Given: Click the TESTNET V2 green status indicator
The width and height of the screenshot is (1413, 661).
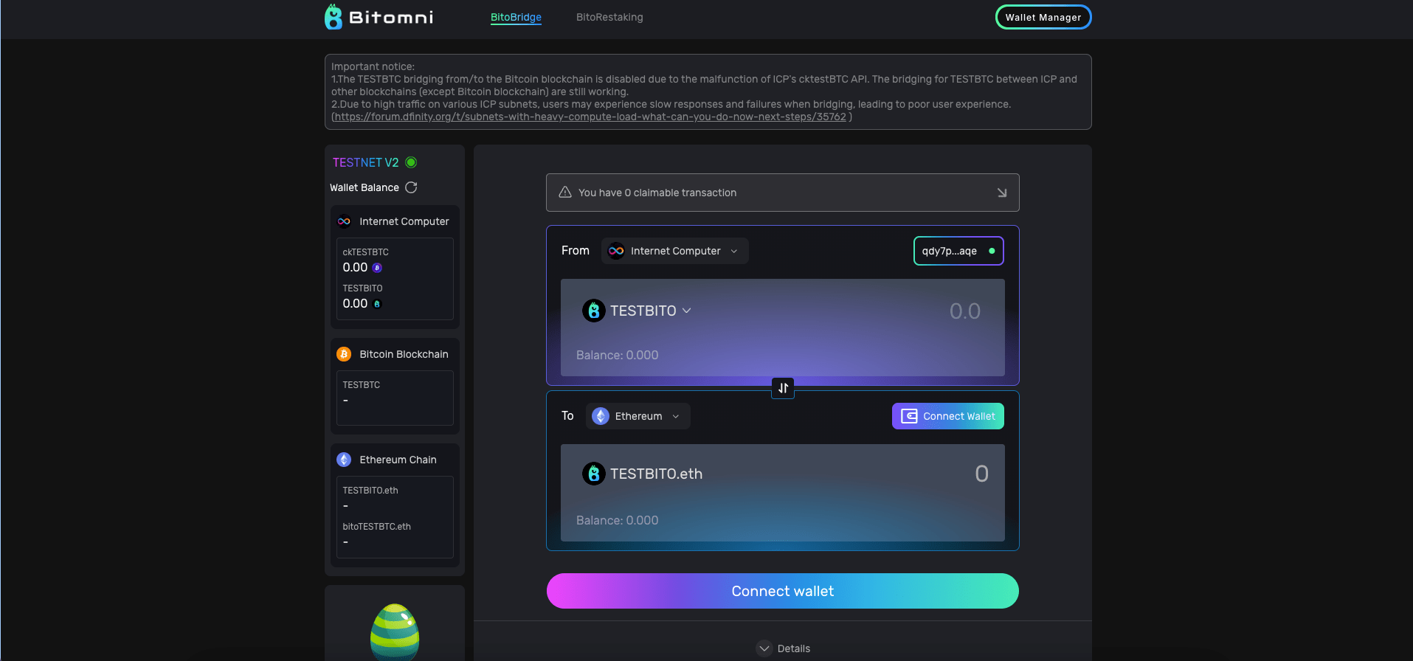Looking at the screenshot, I should tap(411, 162).
